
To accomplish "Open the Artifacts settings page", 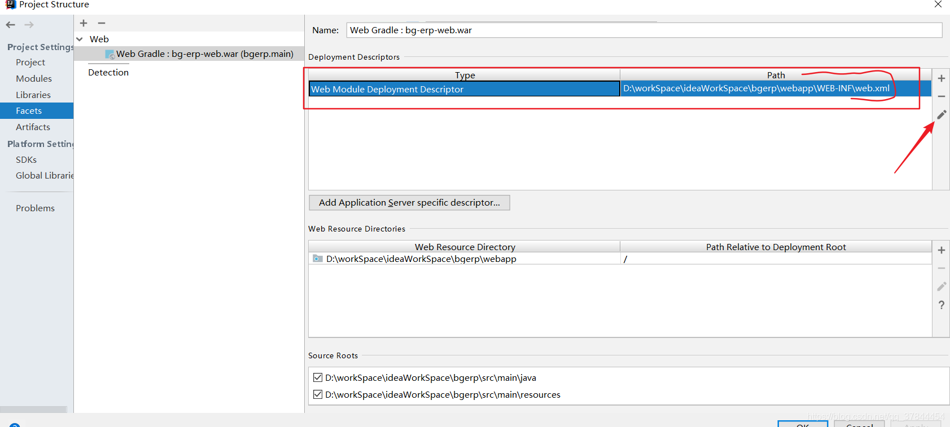I will coord(33,127).
